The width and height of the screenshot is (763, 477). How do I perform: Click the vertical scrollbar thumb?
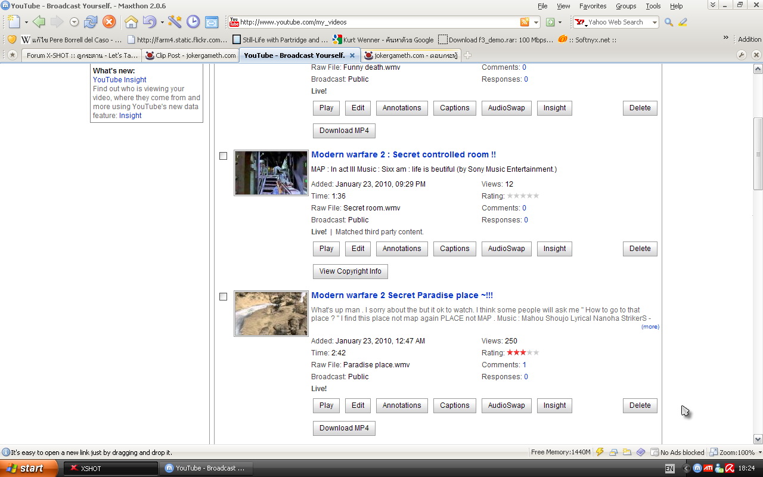758,154
